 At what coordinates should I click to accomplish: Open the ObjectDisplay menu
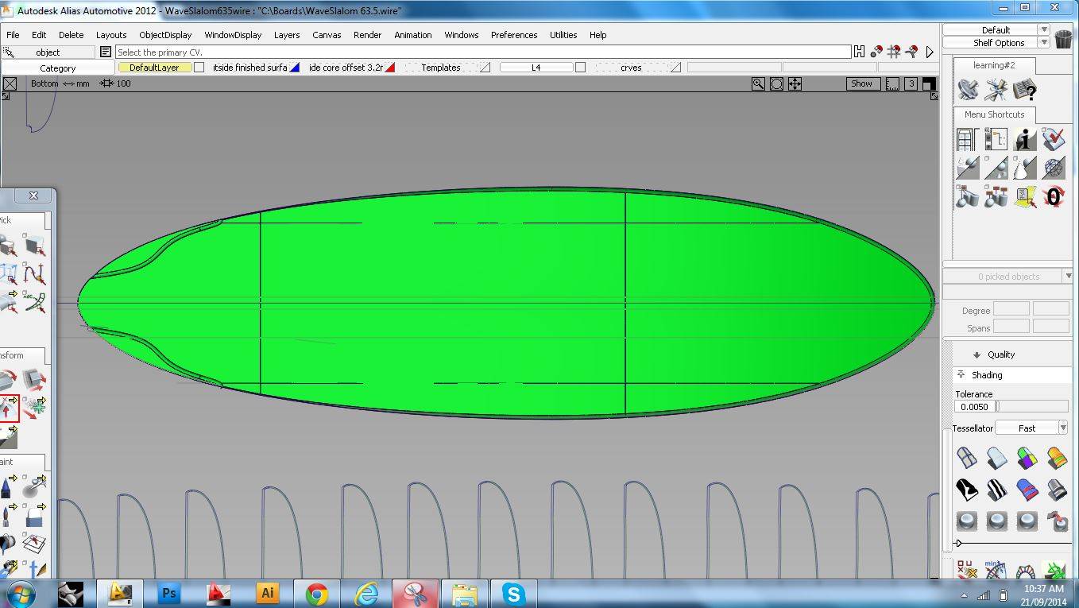[165, 35]
